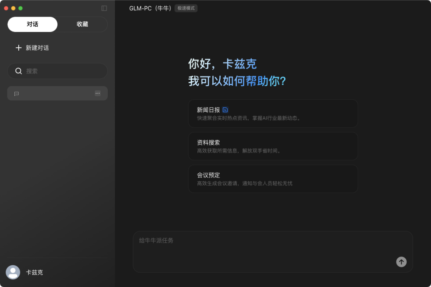Toggle the 极速模式 badge
This screenshot has height=287, width=431.
186,8
